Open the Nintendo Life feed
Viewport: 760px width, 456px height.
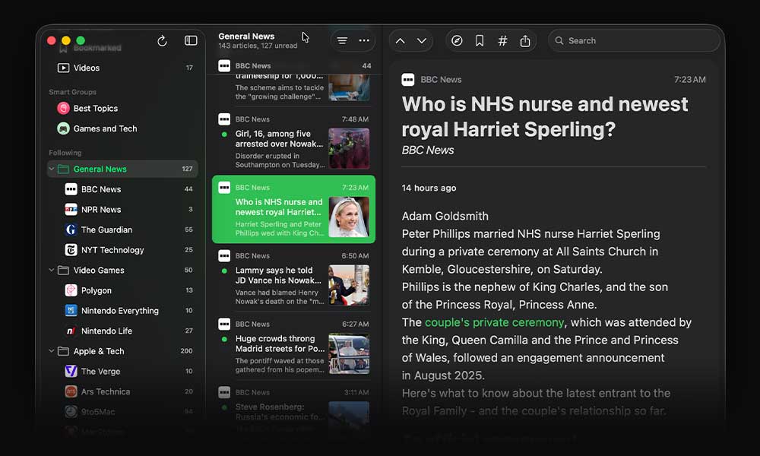tap(122, 331)
